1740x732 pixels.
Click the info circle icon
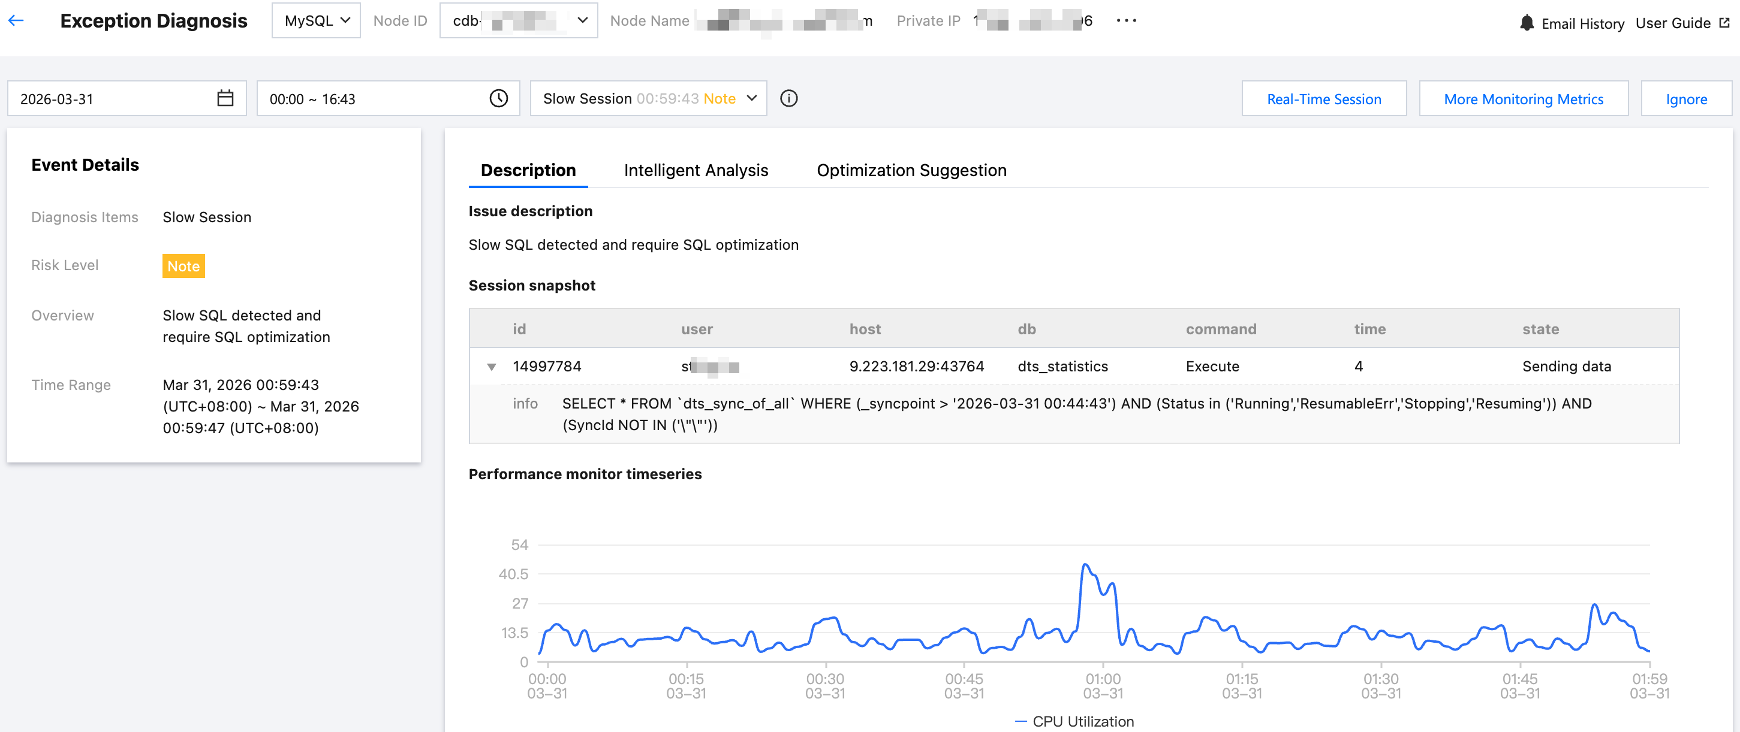tap(788, 98)
